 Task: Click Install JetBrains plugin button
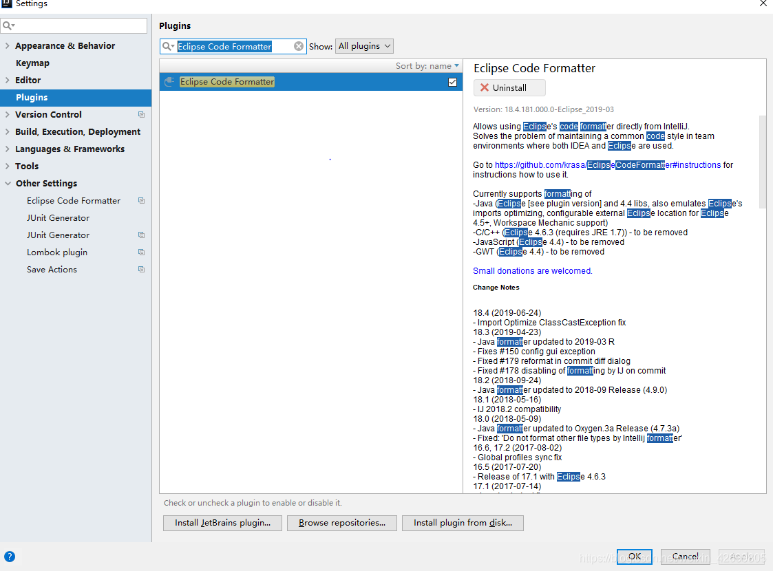coord(222,523)
